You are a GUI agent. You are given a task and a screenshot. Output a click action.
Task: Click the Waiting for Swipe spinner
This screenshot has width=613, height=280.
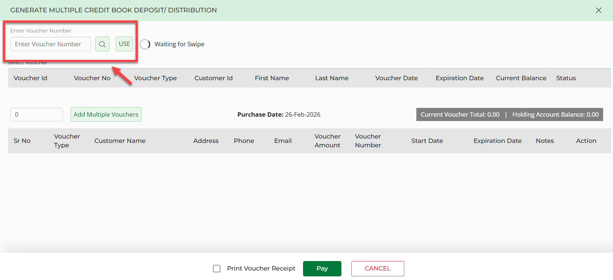[145, 44]
